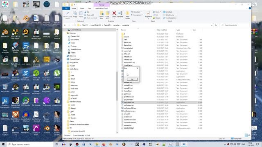Click Local Disk (C:) in the address path
Screen dimensions: 262x147
pyautogui.click(x=96, y=25)
